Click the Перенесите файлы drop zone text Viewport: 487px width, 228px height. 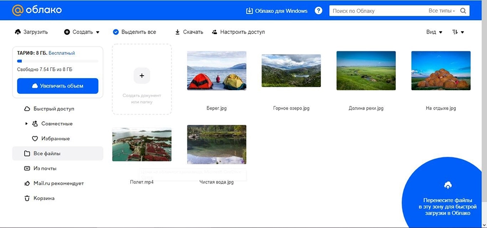point(448,207)
